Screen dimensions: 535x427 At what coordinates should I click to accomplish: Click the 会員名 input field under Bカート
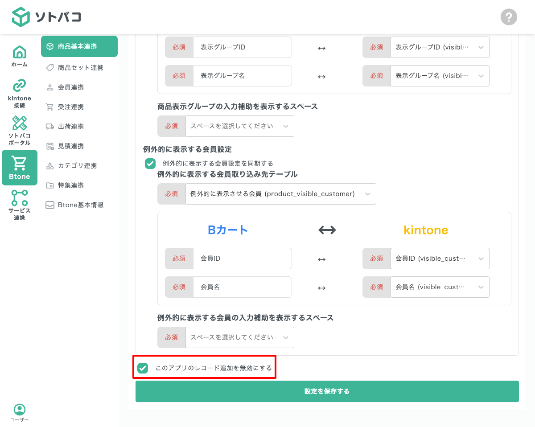(243, 287)
